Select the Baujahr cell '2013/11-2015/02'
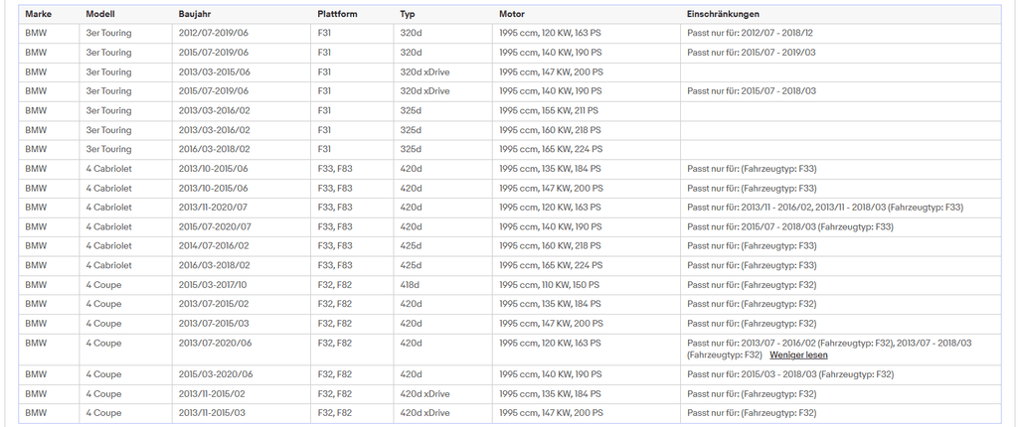Screen dimensions: 1018x427 coord(212,394)
